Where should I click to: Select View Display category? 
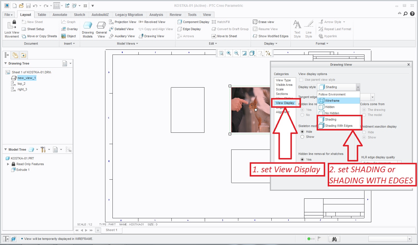285,103
